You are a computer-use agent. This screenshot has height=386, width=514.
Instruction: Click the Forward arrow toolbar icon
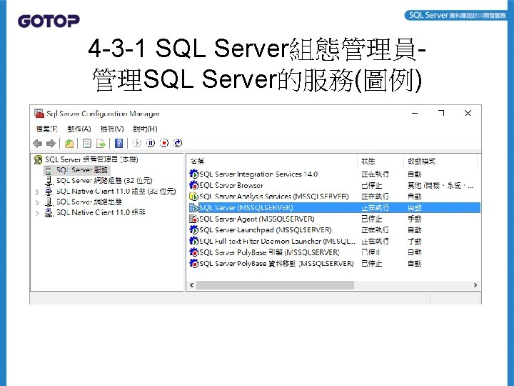pos(51,144)
